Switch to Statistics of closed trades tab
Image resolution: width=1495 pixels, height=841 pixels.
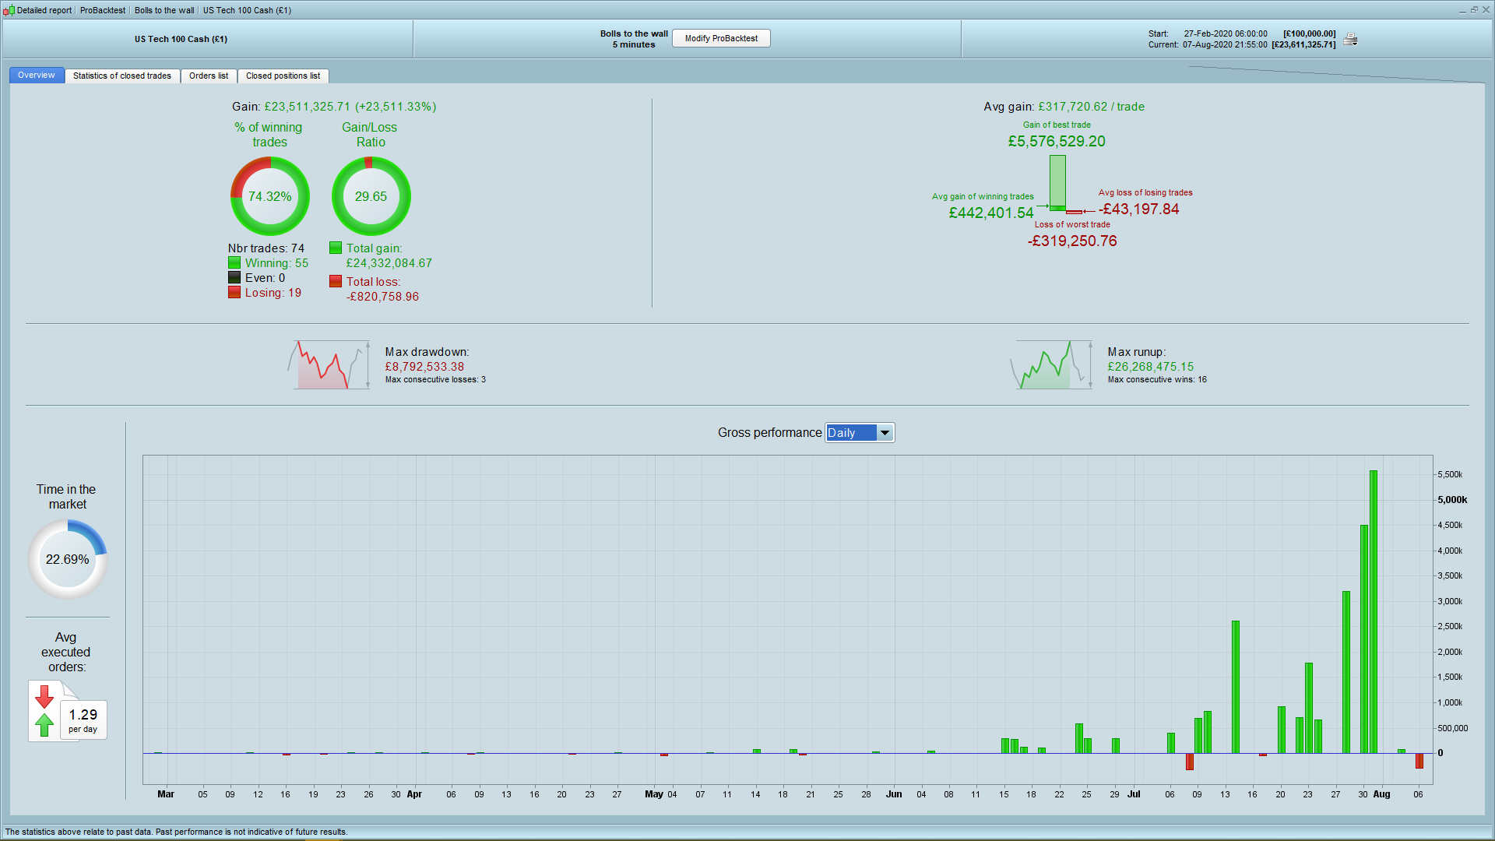pos(122,76)
